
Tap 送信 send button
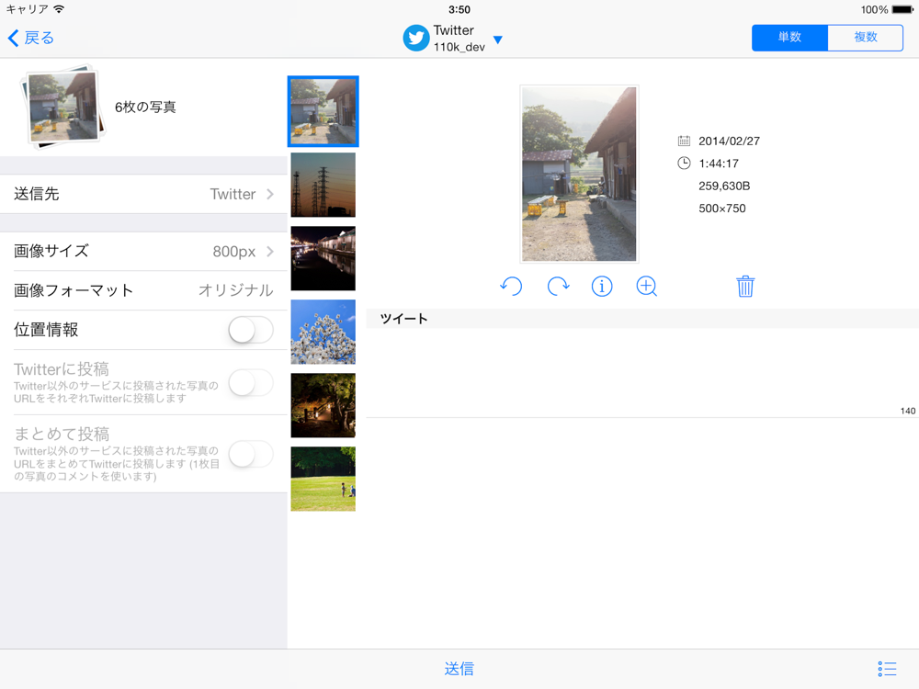459,669
